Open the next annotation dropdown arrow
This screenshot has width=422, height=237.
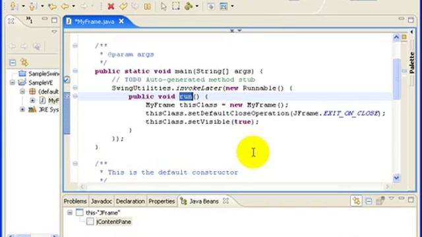coord(23,6)
